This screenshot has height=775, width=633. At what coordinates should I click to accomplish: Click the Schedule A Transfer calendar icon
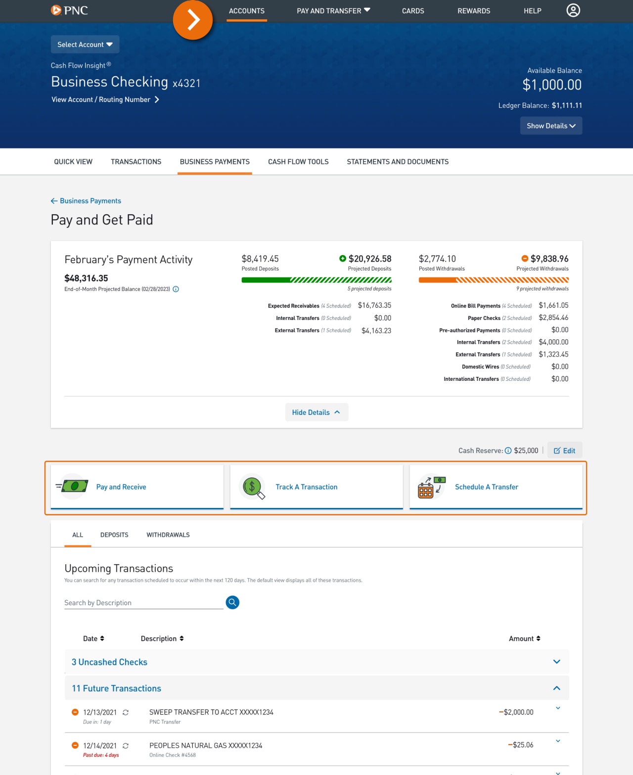coord(430,487)
